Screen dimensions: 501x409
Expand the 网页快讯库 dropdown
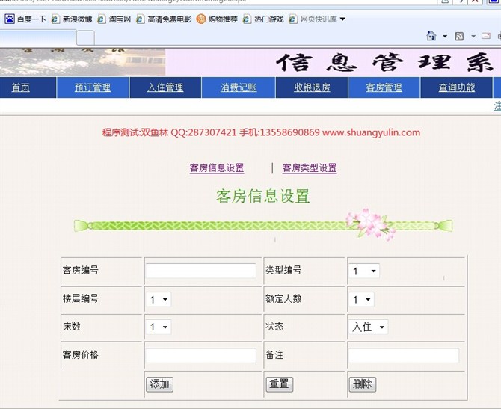(x=342, y=19)
